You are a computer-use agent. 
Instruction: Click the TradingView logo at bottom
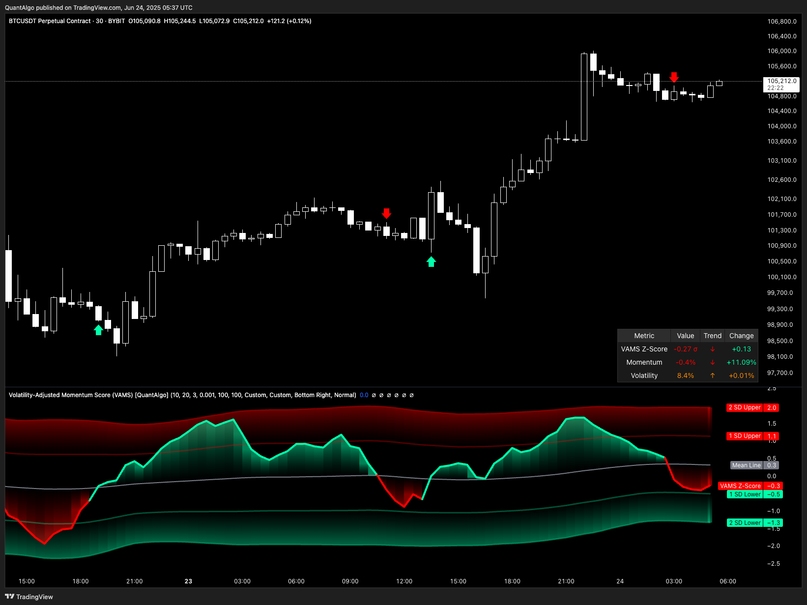(x=29, y=597)
